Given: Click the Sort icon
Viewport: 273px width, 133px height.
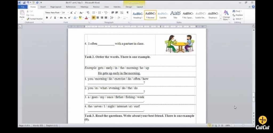Looking at the screenshot, I should 122,13.
